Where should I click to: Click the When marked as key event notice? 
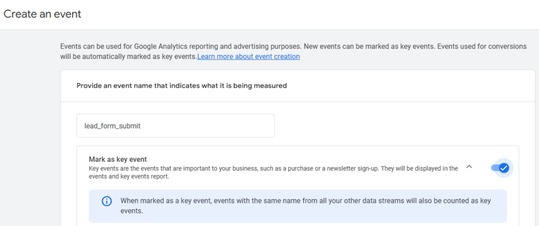(x=298, y=206)
